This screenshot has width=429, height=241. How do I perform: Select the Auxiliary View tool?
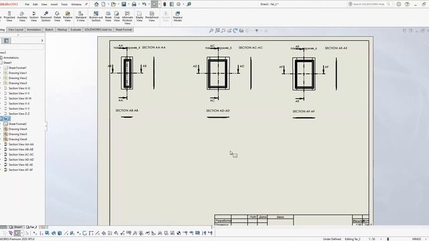coord(22,16)
